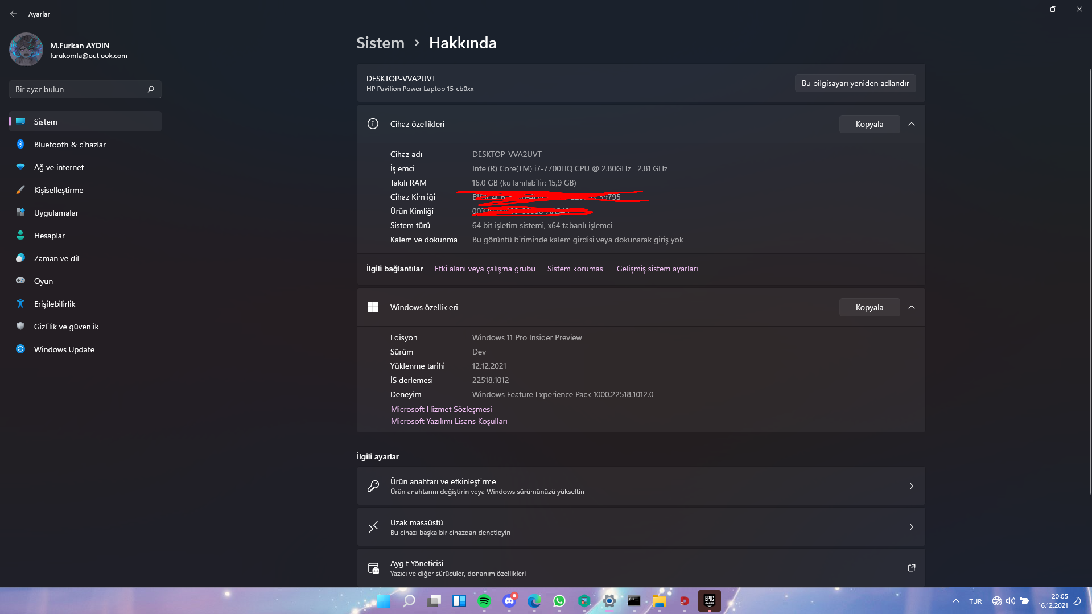Screen dimensions: 1092x614
Task: Open Gelişmiş sistem ayarları link
Action: [x=657, y=269]
